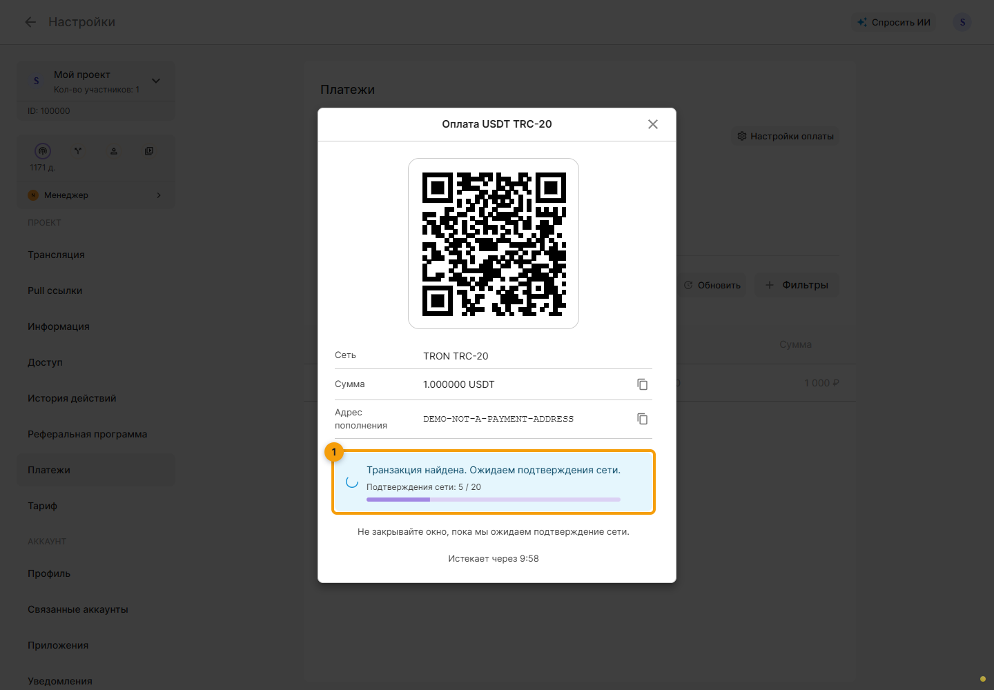The image size is (994, 690).
Task: Click the network confirmations progress bar
Action: coord(494,500)
